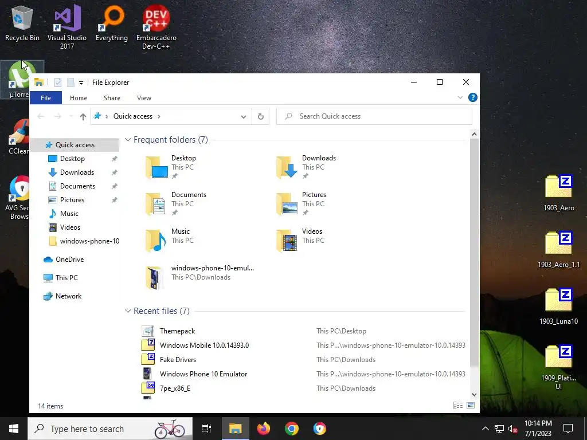
Task: Open recent locations dropdown arrow
Action: pos(71,116)
